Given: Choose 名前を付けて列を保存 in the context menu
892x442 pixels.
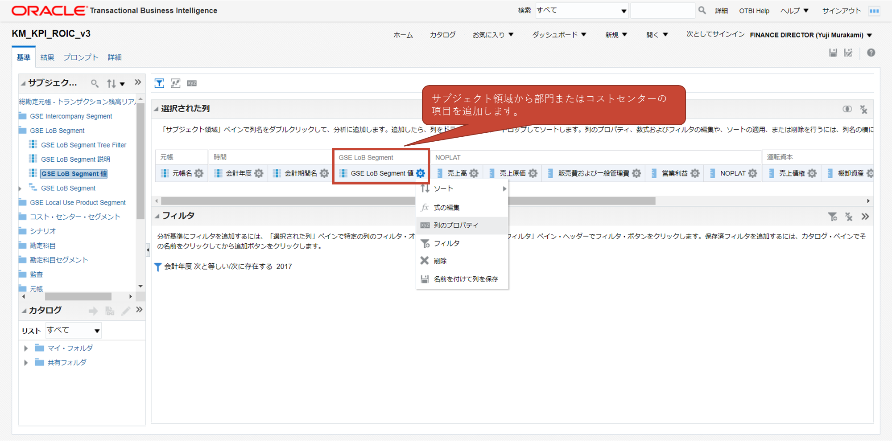Looking at the screenshot, I should (463, 279).
